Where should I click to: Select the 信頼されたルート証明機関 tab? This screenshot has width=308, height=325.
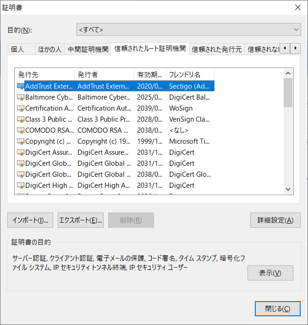tap(150, 49)
